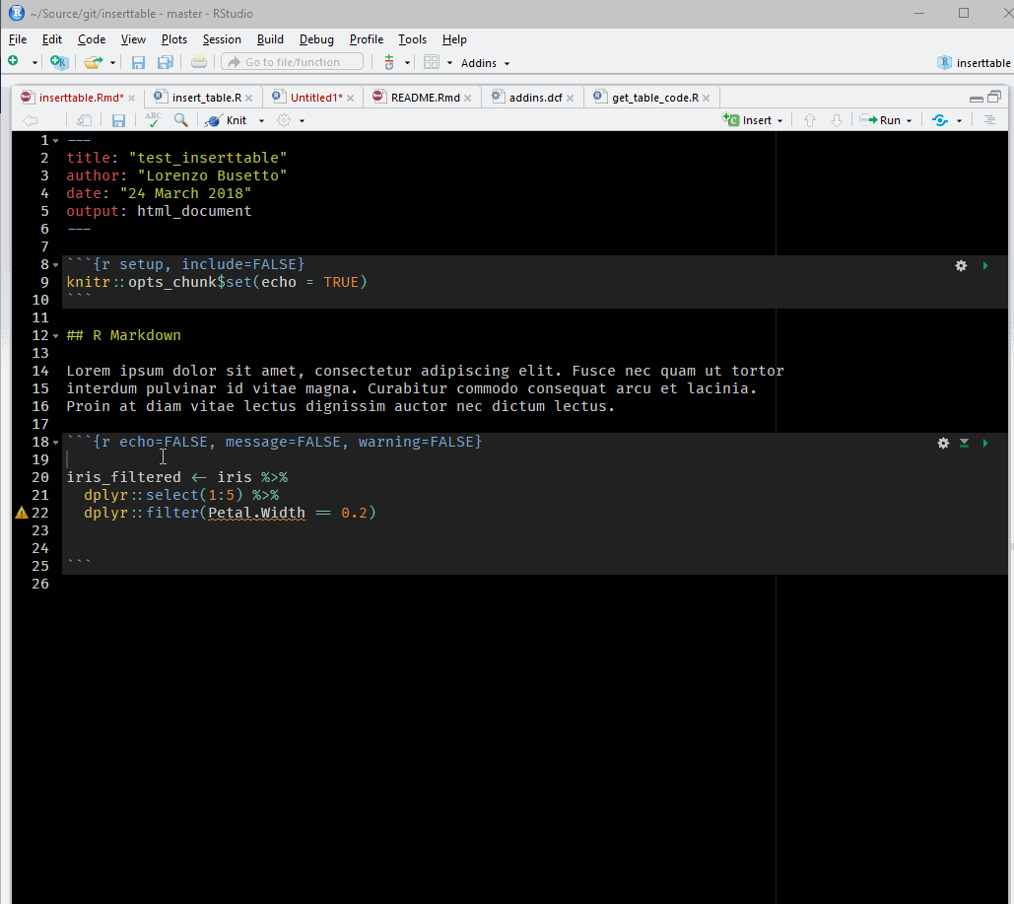
Task: Click the Knit button
Action: [227, 120]
